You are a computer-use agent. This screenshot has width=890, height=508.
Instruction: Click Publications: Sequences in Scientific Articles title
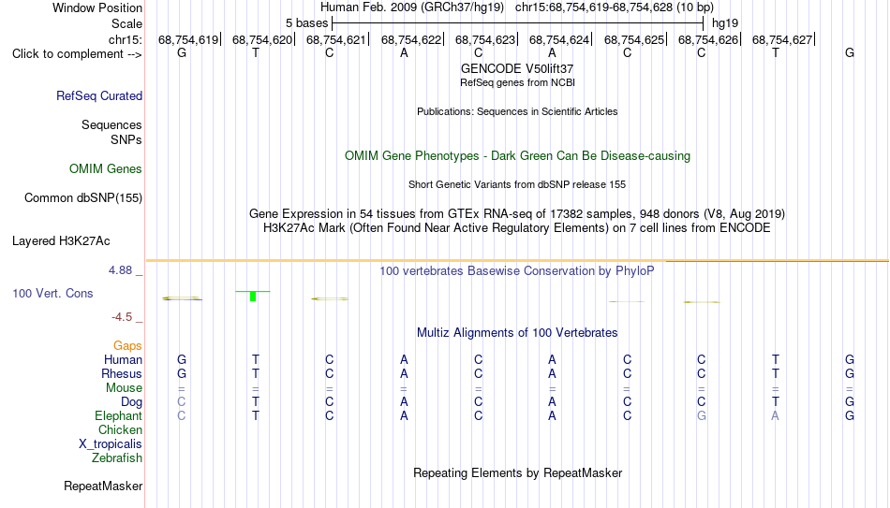tap(517, 111)
